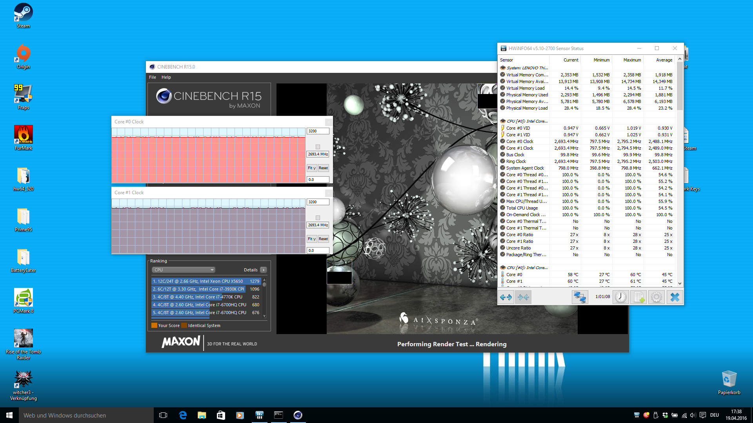Image resolution: width=753 pixels, height=423 pixels.
Task: Click Minimum column header in HWiNFO
Action: [597, 60]
